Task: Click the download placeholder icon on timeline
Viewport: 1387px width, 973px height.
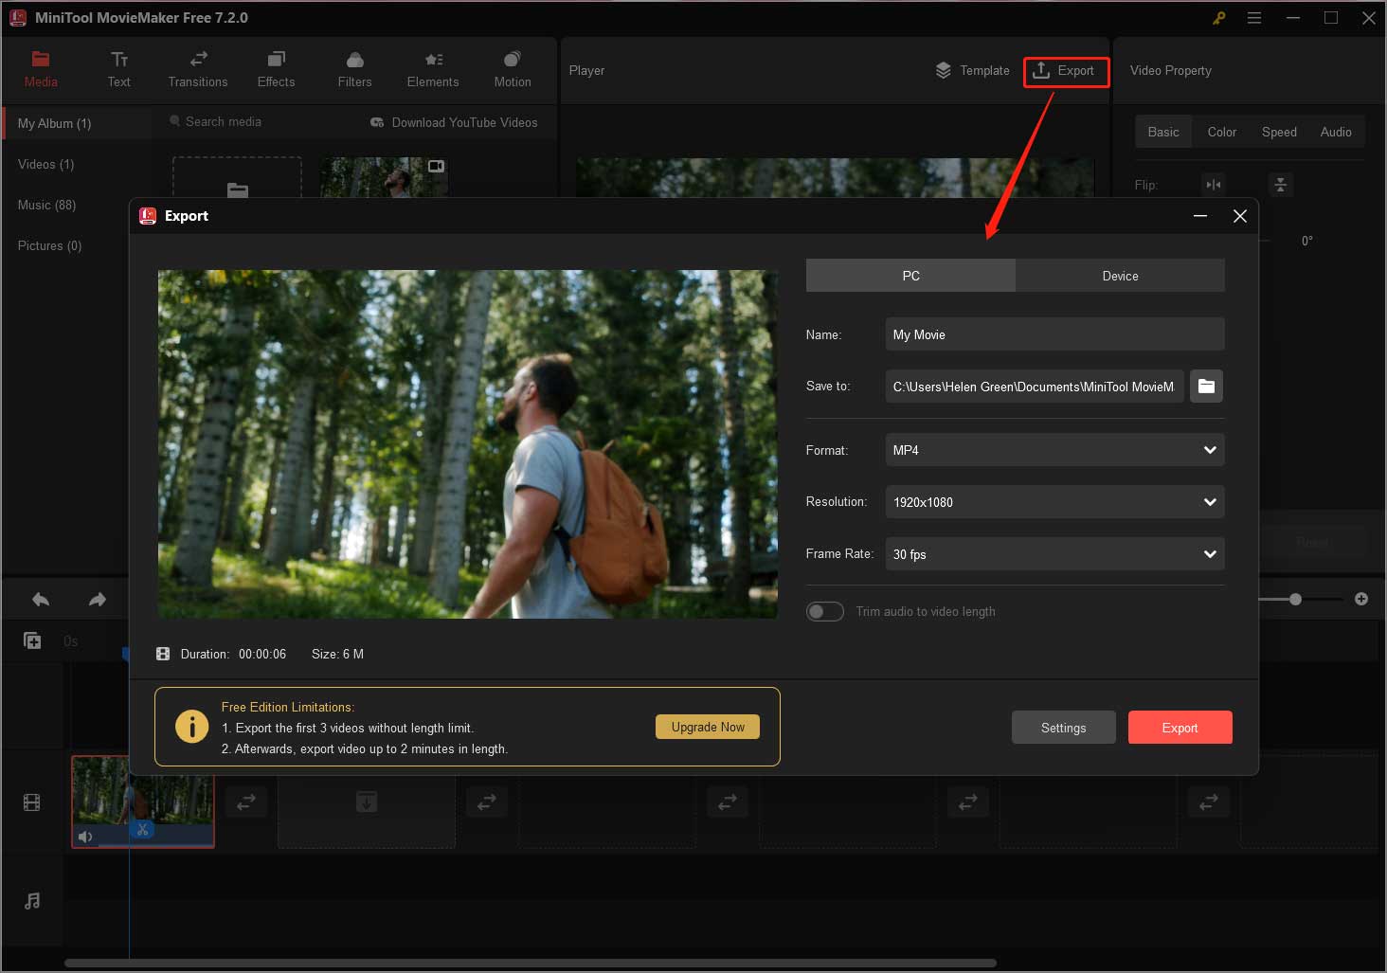Action: click(367, 802)
